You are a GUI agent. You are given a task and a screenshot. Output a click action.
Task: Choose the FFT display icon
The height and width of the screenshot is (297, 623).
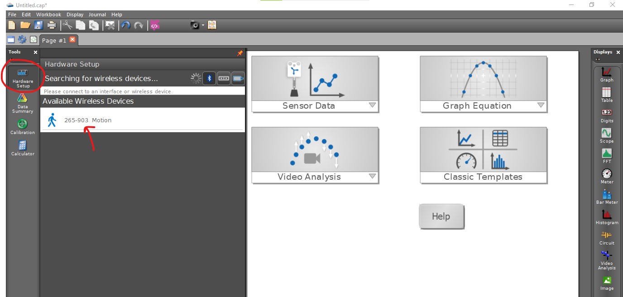606,155
